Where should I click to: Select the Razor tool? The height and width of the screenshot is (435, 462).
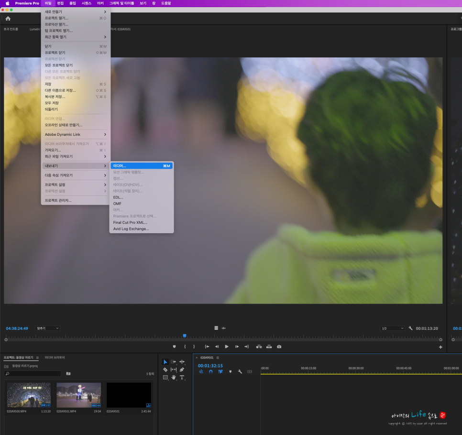165,370
